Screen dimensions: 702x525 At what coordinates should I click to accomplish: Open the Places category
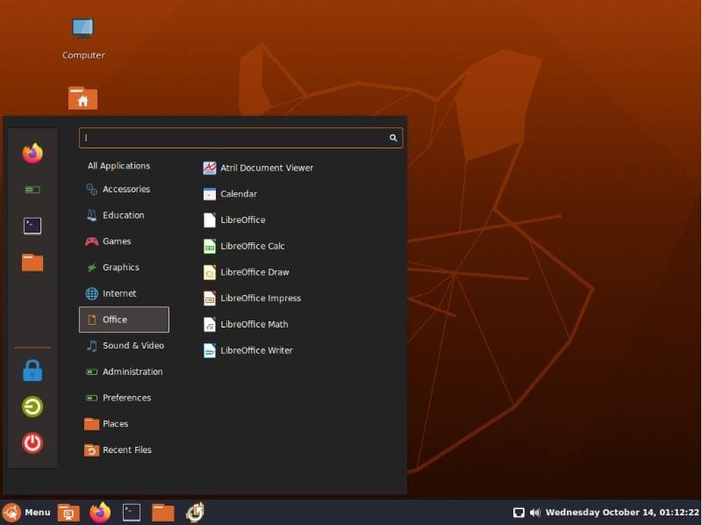coord(124,424)
